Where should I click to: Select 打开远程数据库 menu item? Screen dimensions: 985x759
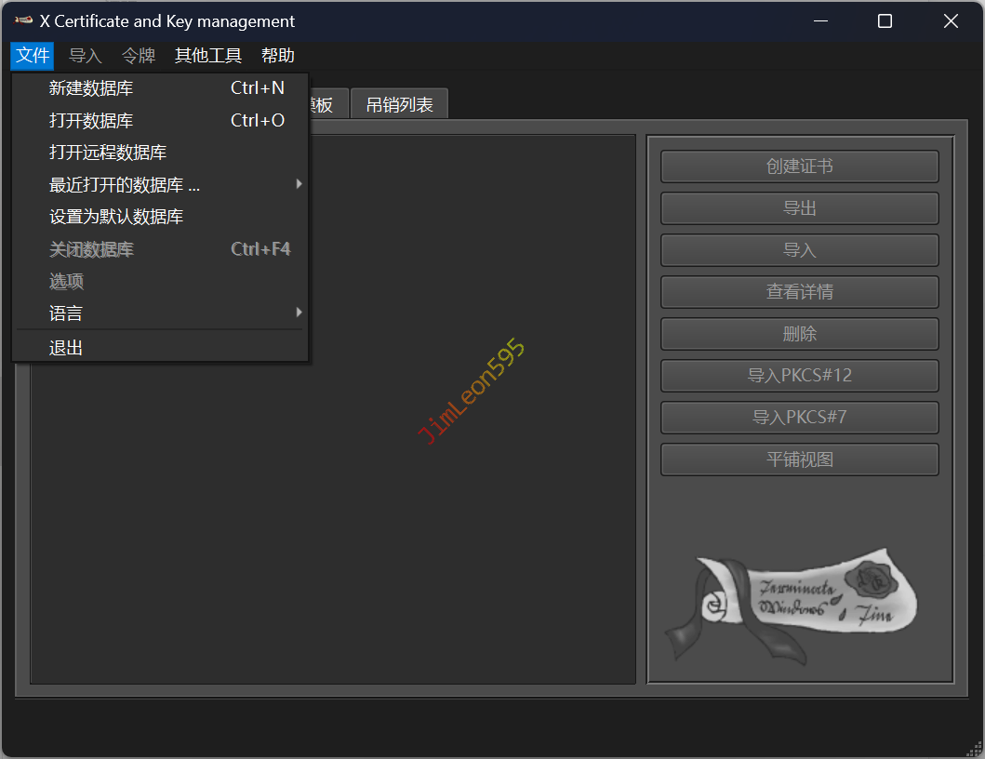[x=108, y=153]
